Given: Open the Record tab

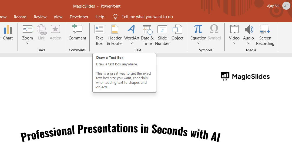Looking at the screenshot, I should [20, 17].
